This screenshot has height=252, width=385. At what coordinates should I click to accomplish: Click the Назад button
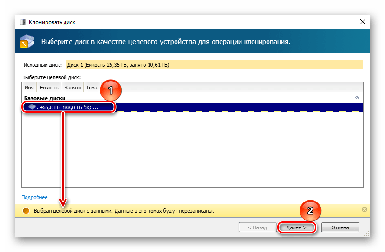(256, 227)
